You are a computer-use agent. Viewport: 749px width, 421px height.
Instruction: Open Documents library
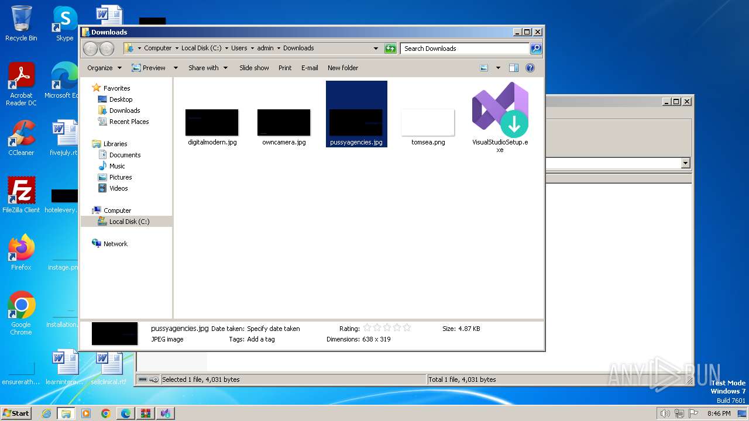pos(125,155)
